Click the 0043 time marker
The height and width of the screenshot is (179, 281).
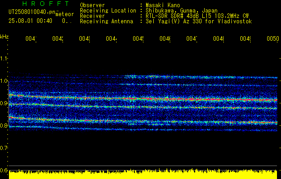(84, 38)
